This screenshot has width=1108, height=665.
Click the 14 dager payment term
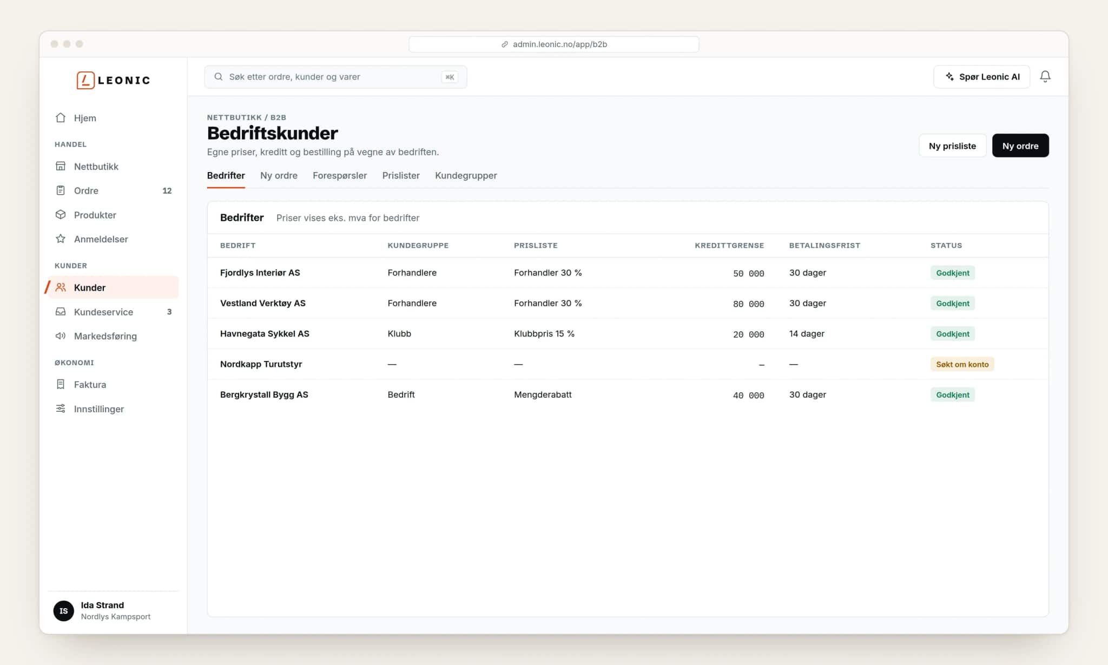click(x=807, y=334)
